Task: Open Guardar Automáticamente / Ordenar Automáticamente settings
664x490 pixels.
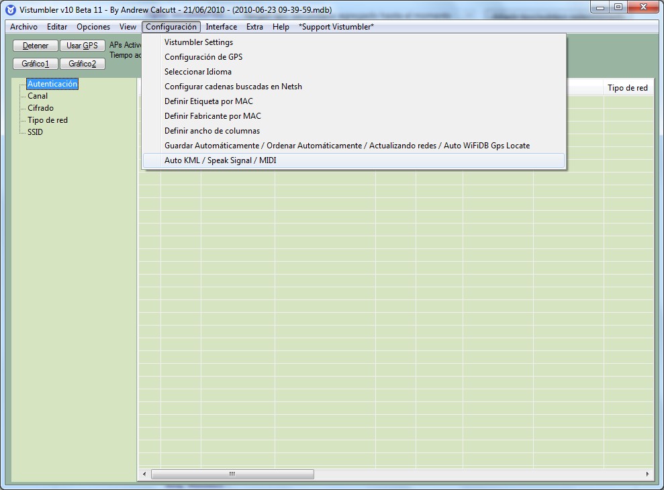Action: [x=354, y=146]
